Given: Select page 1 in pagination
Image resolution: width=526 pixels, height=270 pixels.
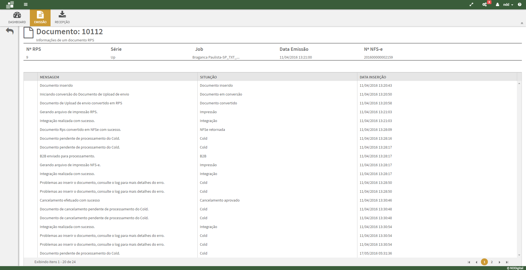Looking at the screenshot, I should 484,262.
